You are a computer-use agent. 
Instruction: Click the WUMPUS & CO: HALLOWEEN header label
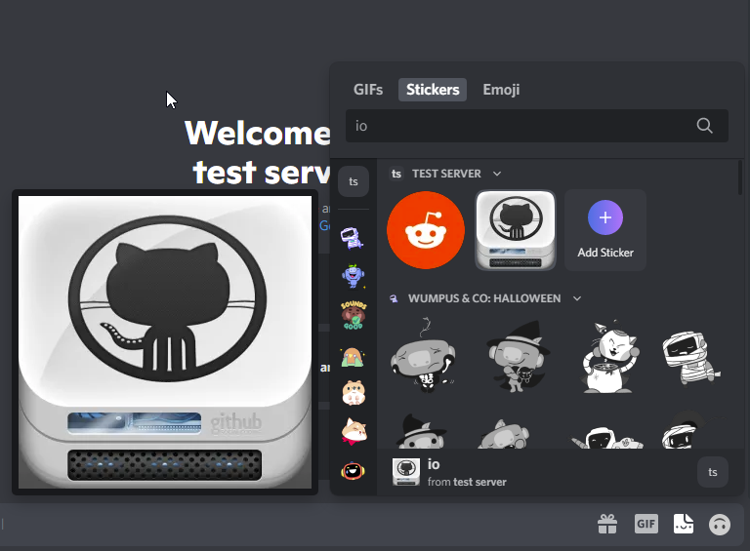(484, 298)
